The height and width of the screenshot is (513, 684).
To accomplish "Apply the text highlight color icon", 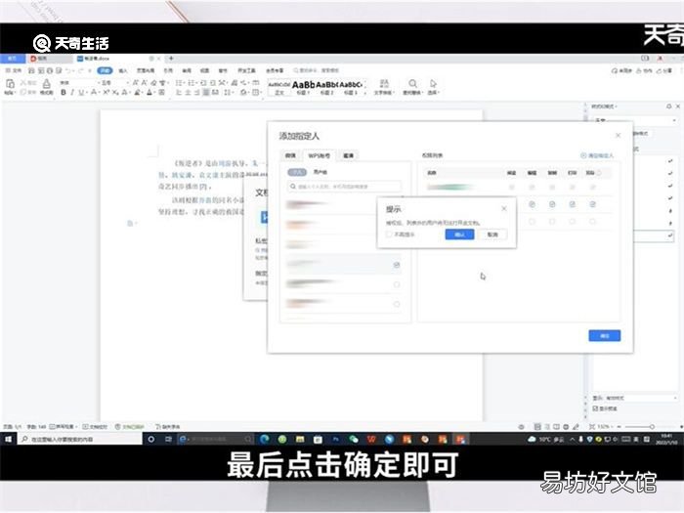I will click(138, 92).
